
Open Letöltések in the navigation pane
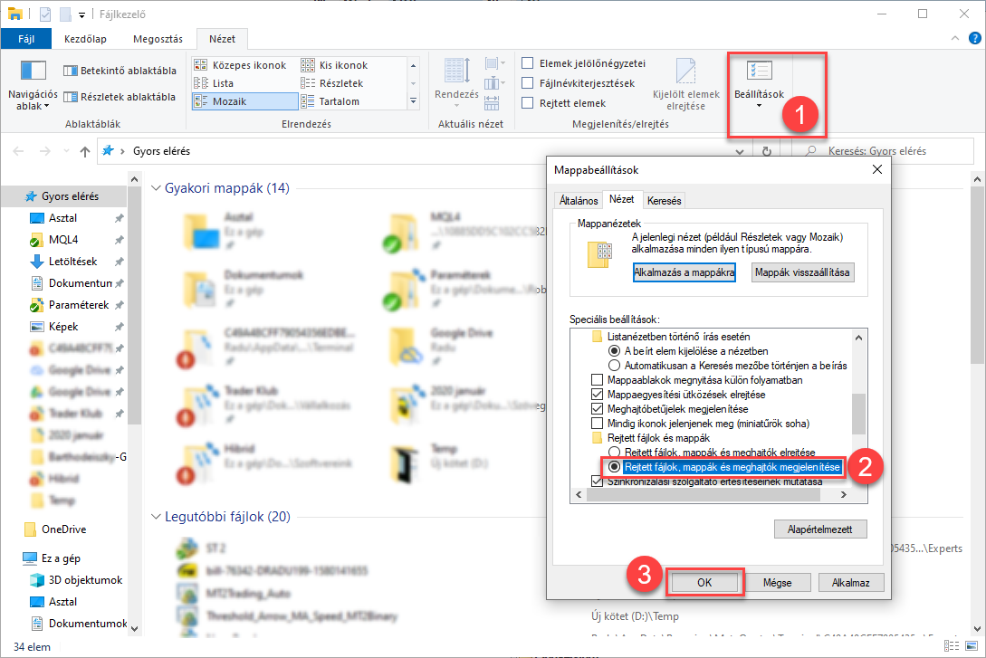coord(73,262)
